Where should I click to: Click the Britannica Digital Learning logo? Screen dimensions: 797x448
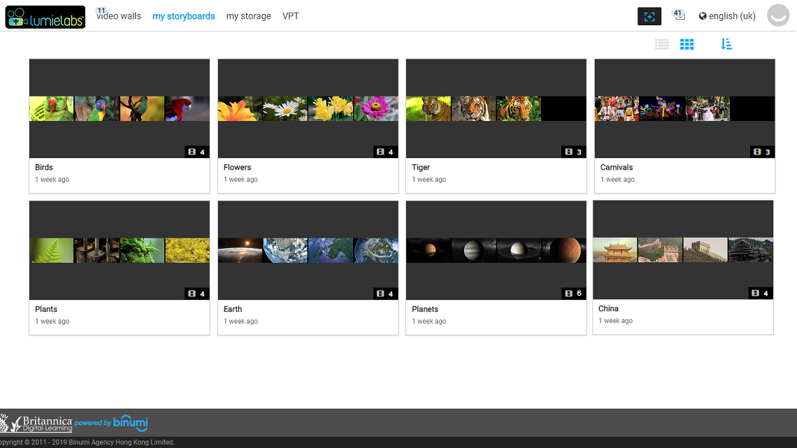(36, 423)
